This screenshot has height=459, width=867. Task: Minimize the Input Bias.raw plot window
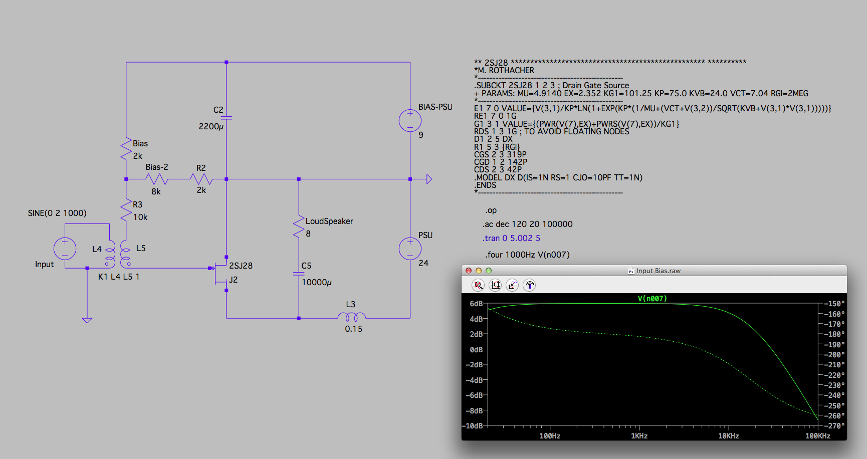[x=479, y=271]
